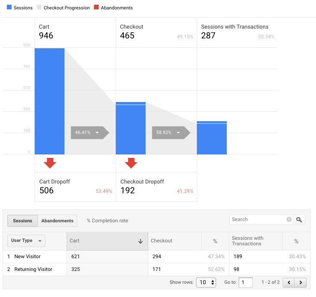Click the Cart column sort arrow
Image resolution: width=316 pixels, height=297 pixels.
(x=140, y=241)
